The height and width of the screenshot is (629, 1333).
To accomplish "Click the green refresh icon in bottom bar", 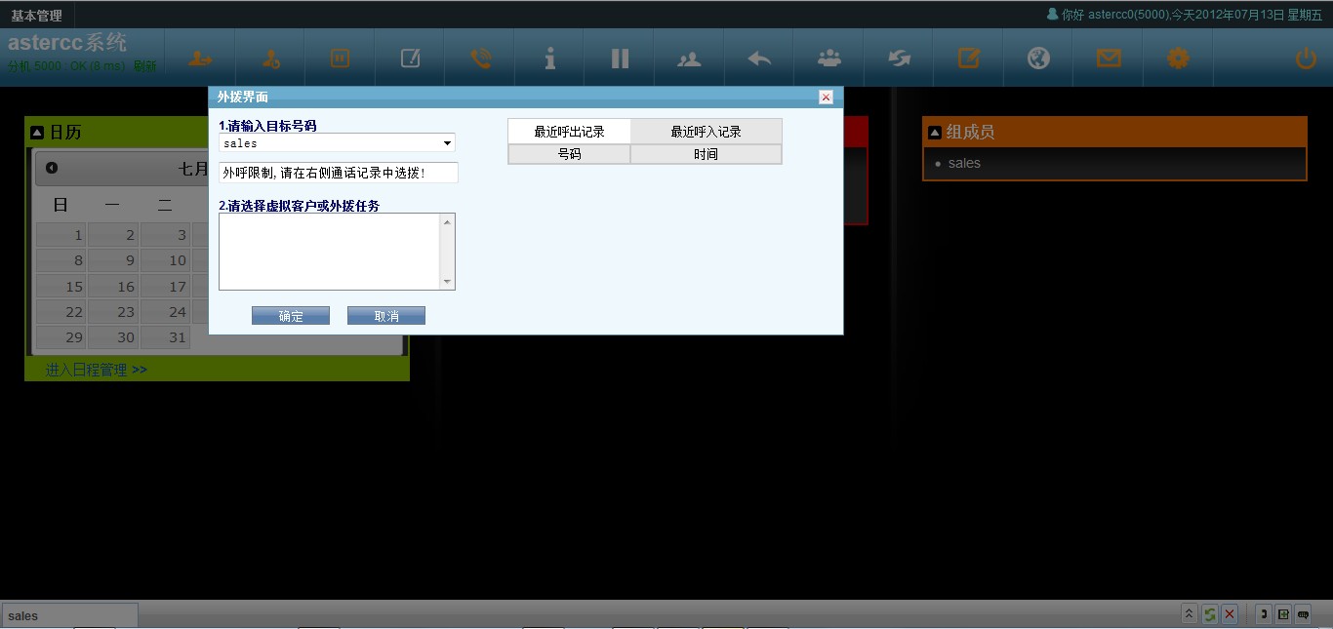I will [1210, 614].
